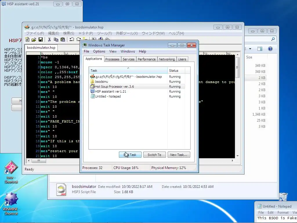Viewport: 297px width, 223px height.
Task: Open tour Shortcut on the desktop
Action: 11,172
